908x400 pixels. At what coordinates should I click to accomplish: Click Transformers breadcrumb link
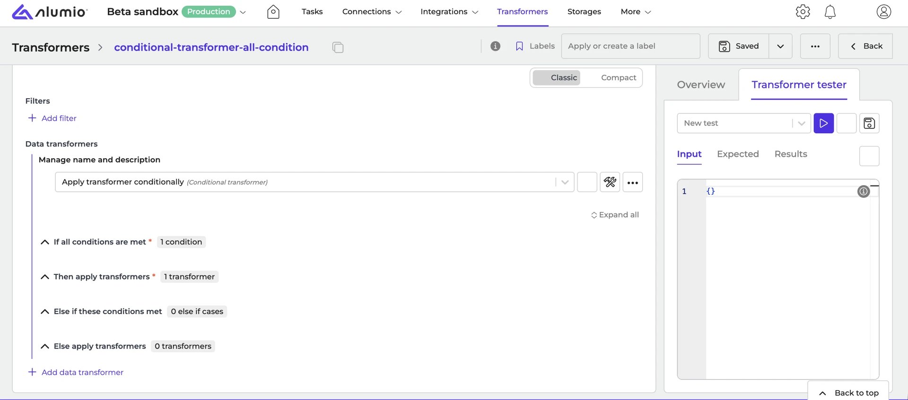click(x=51, y=47)
